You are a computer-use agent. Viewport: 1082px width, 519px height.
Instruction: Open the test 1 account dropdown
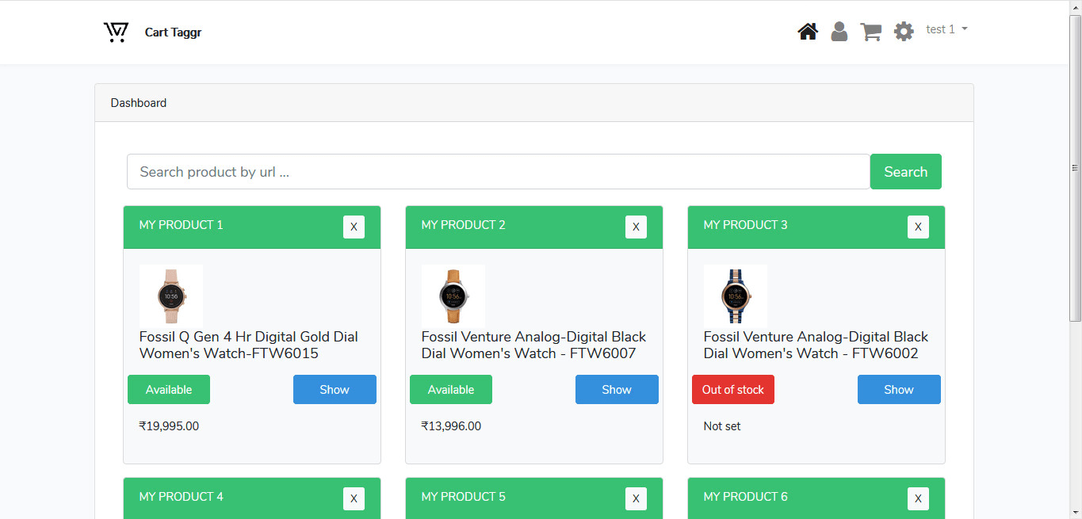tap(946, 29)
